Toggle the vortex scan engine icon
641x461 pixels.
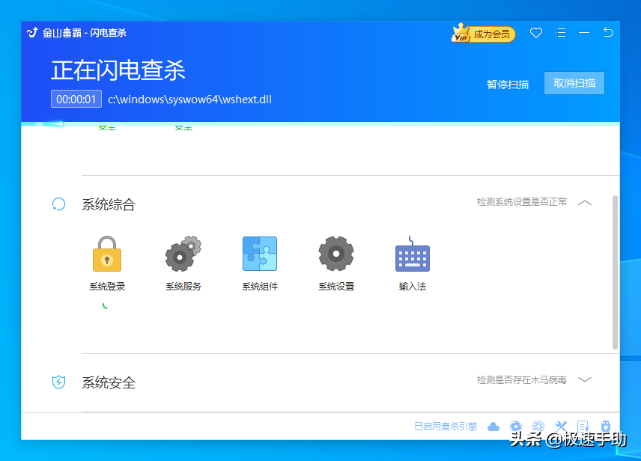pyautogui.click(x=516, y=426)
